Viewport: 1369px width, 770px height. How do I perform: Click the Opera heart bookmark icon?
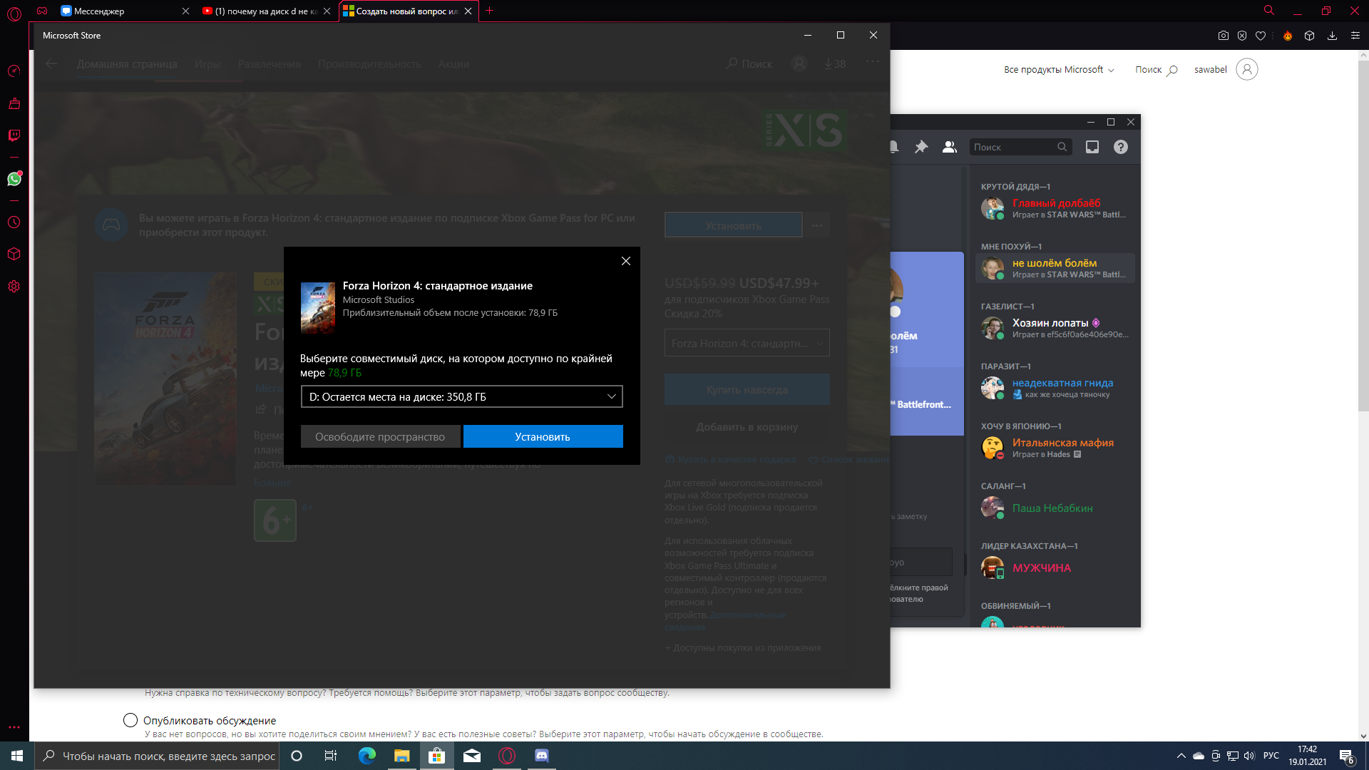(x=1261, y=36)
